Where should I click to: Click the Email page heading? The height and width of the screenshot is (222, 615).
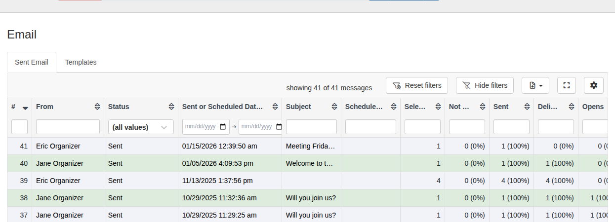click(x=22, y=35)
